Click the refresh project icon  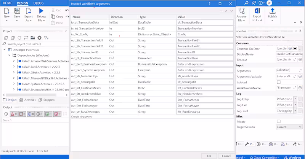coord(19,38)
